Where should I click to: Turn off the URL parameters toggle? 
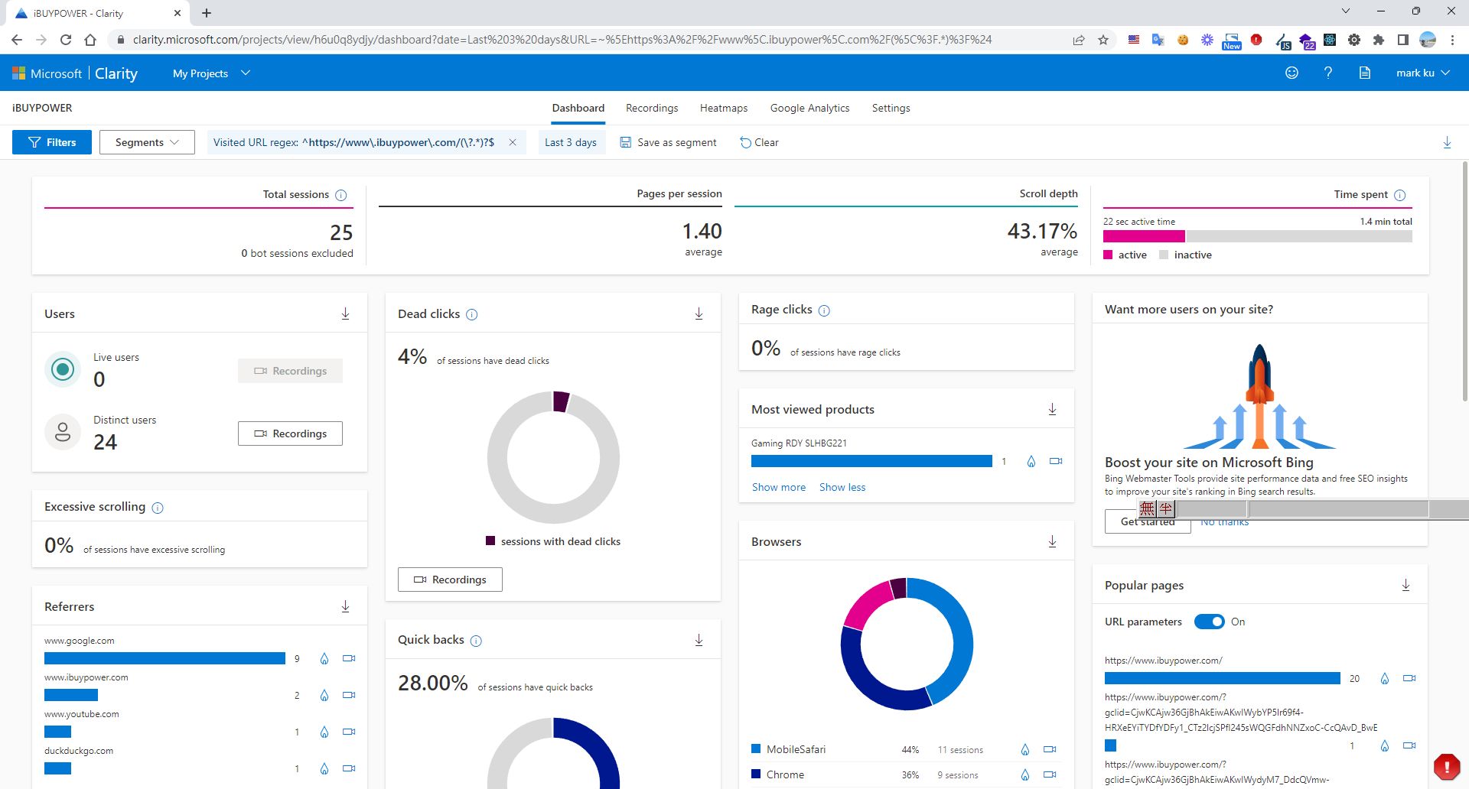[1210, 622]
